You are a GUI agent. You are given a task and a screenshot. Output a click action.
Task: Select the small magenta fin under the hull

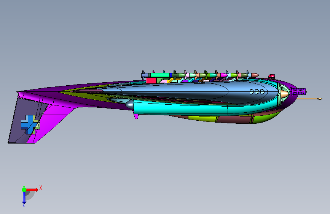[136, 116]
